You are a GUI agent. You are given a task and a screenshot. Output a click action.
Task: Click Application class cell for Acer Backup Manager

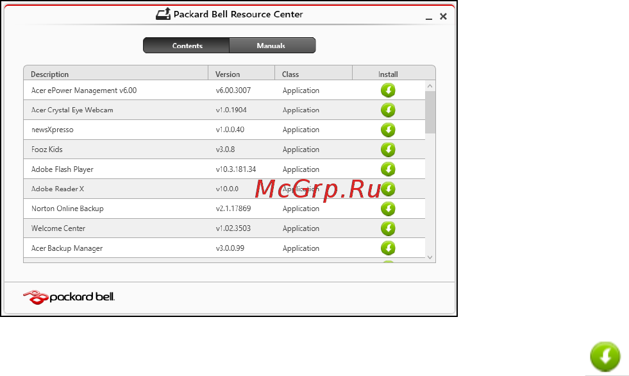point(301,248)
